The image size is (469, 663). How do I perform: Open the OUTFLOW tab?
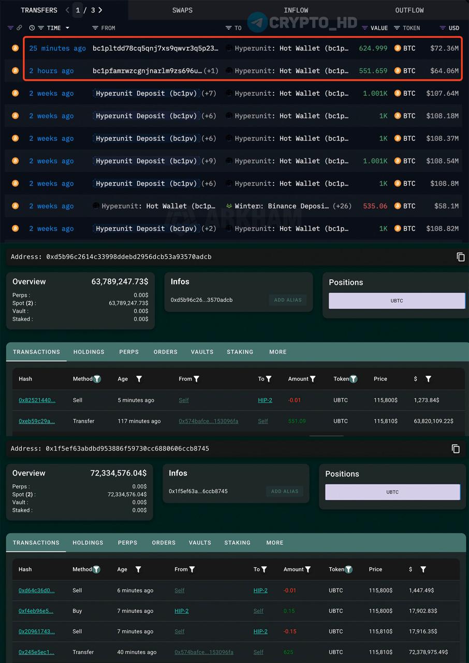click(x=409, y=10)
